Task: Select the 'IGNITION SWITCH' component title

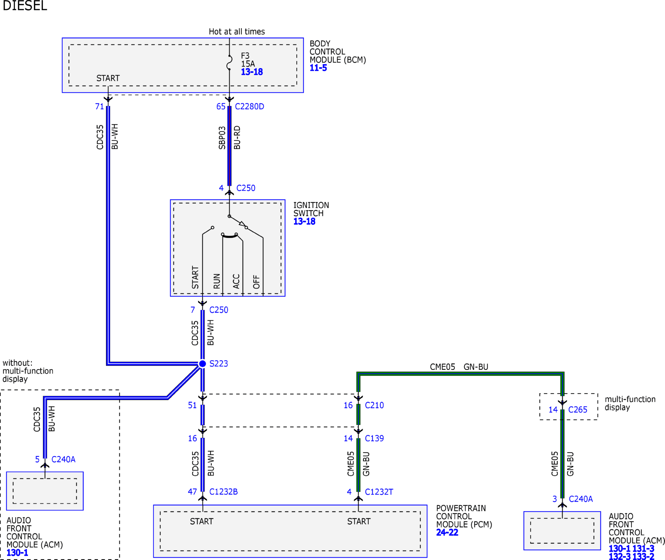Action: pyautogui.click(x=311, y=210)
